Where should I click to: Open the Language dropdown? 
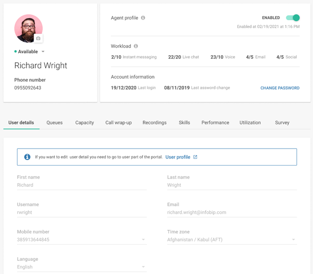coord(143,267)
